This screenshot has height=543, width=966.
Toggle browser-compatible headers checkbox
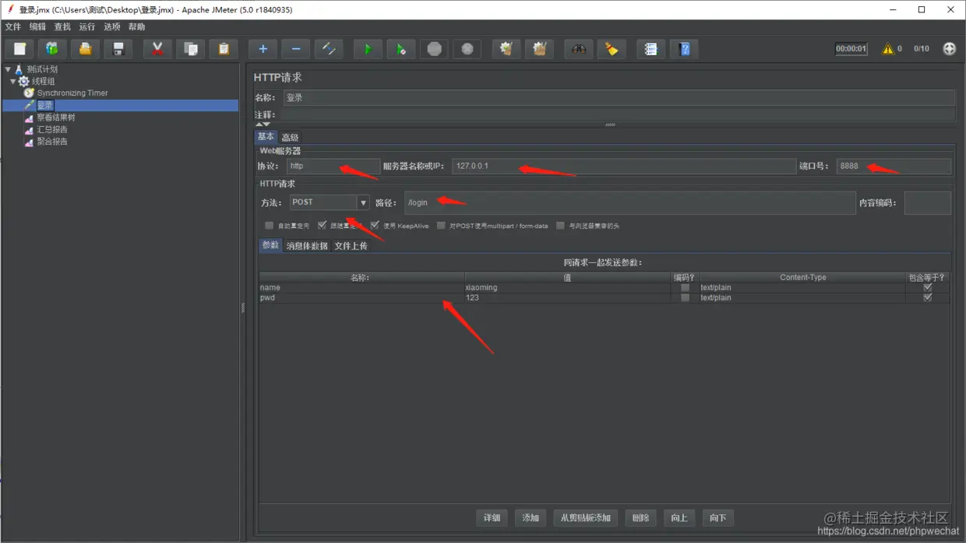[560, 226]
